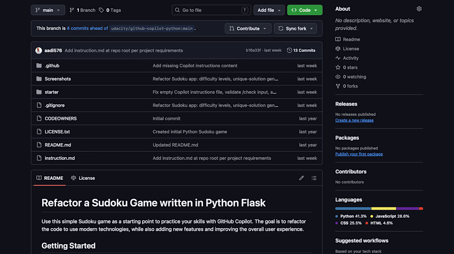Screen dimensions: 454x254
Task: Open the .gitignore file
Action: coord(55,105)
